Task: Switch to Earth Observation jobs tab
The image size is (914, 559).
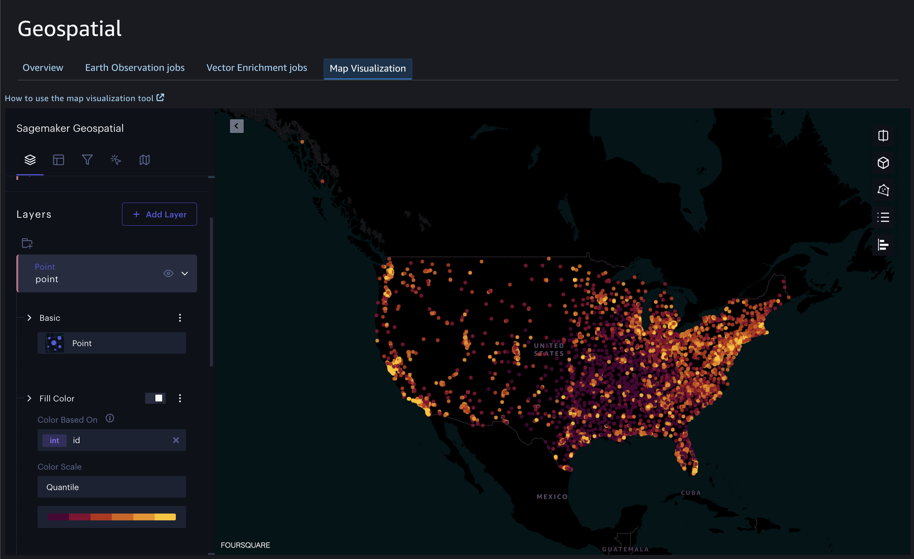Action: point(135,68)
